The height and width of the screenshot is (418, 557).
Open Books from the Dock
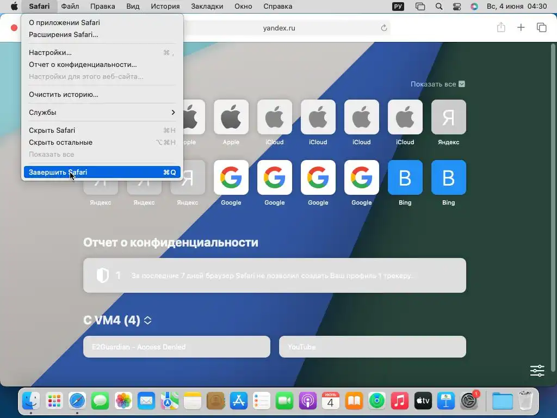pyautogui.click(x=354, y=401)
